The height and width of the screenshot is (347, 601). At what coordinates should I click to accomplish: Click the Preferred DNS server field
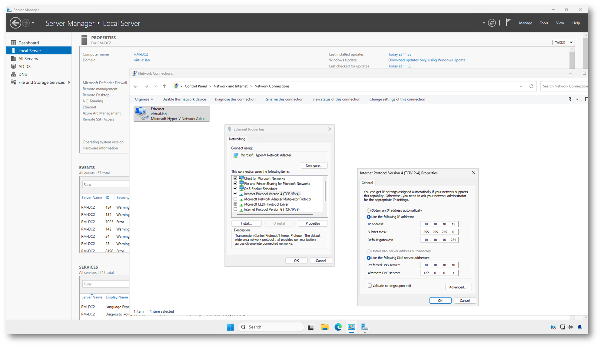(x=439, y=265)
